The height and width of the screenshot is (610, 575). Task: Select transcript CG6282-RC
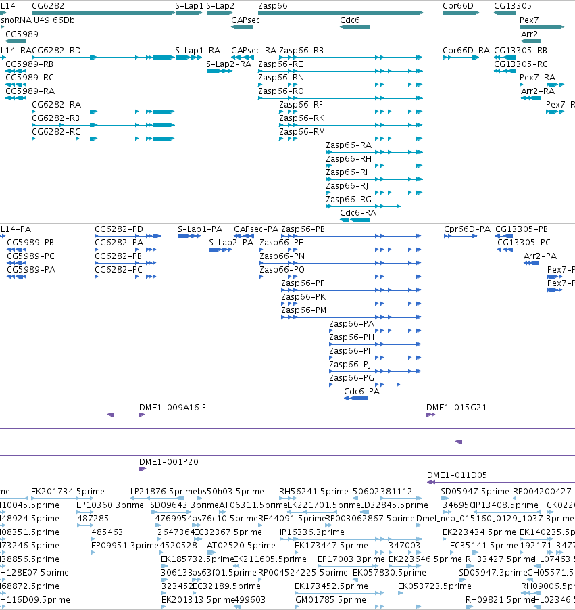[x=56, y=131]
